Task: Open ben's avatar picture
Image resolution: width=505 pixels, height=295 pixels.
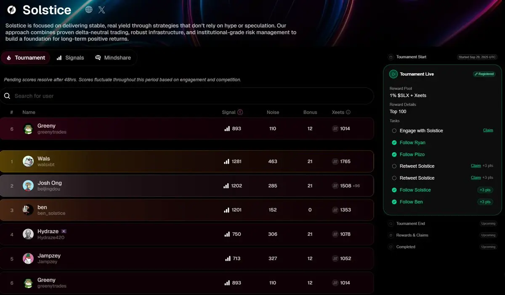Action: (28, 210)
